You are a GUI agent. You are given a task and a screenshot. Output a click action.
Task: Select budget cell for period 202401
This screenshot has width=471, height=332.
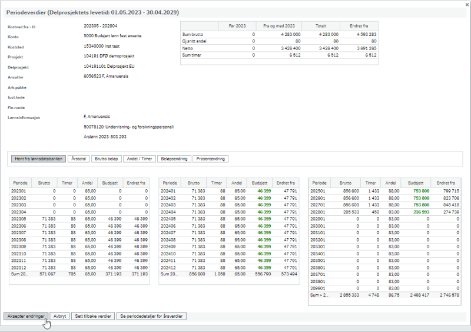coord(260,191)
